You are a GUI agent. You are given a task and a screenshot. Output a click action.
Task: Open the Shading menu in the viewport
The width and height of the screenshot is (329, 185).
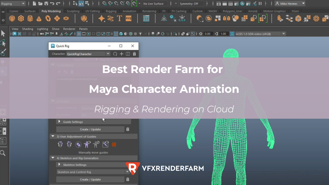coord(28,29)
